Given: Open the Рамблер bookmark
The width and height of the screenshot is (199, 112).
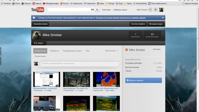Looking at the screenshot, I should [x=6, y=3].
